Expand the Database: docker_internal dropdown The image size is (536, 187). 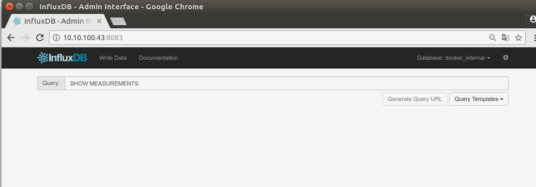(454, 58)
